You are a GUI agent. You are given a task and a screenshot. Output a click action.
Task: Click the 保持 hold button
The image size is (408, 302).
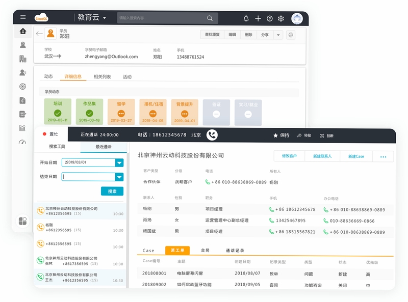point(282,135)
